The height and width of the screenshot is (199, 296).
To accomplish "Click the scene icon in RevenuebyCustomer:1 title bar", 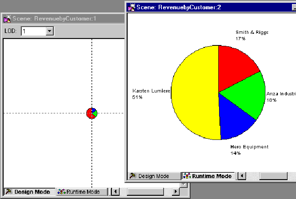I will point(7,18).
